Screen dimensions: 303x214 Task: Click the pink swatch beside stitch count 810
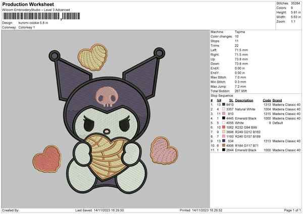pyautogui.click(x=224, y=114)
